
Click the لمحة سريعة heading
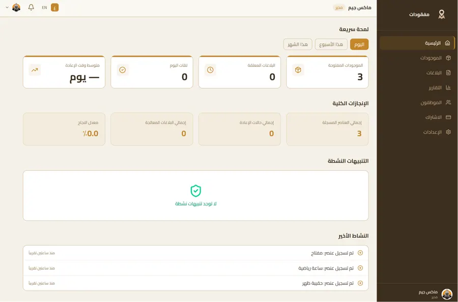coord(354,29)
